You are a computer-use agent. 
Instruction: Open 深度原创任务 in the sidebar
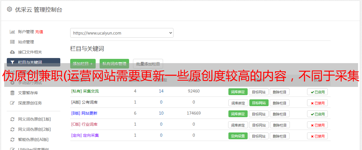tap(30, 103)
